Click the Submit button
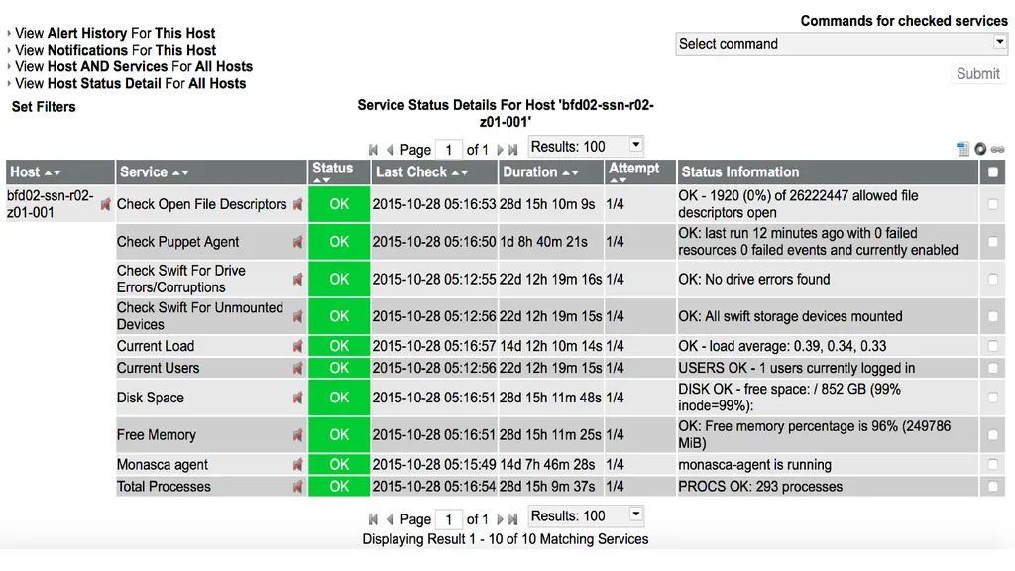This screenshot has height=571, width=1015. [x=978, y=73]
